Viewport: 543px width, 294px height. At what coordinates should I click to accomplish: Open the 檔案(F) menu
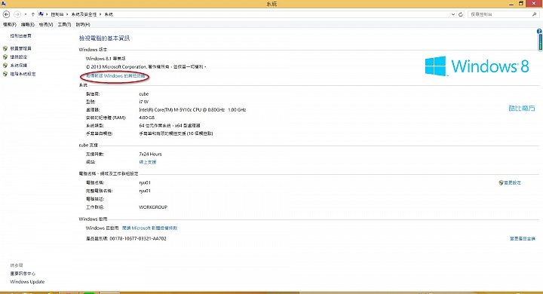coord(10,25)
